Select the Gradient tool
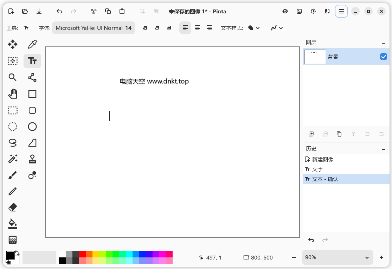The image size is (392, 269). coord(13,240)
